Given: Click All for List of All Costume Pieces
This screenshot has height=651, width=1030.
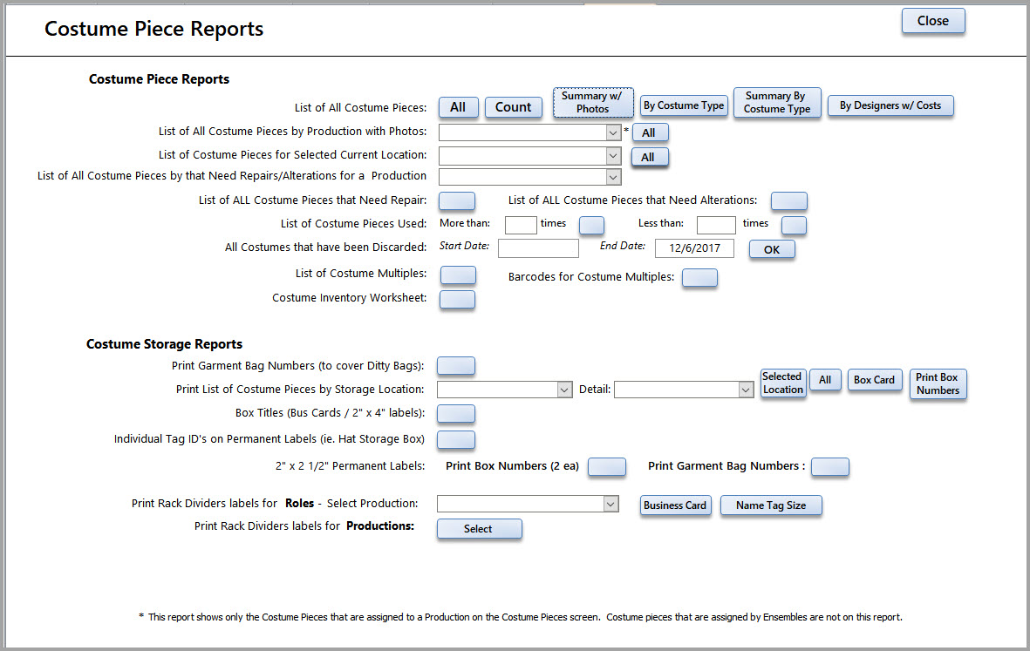Looking at the screenshot, I should (458, 107).
